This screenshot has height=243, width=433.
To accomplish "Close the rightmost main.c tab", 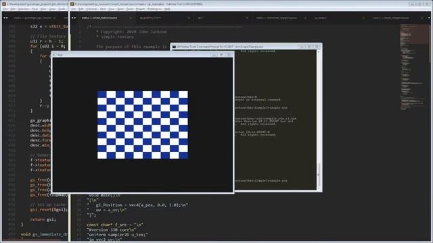I will tap(421, 18).
